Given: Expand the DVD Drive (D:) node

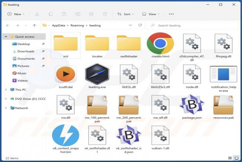Looking at the screenshot, I should coord(6,99).
